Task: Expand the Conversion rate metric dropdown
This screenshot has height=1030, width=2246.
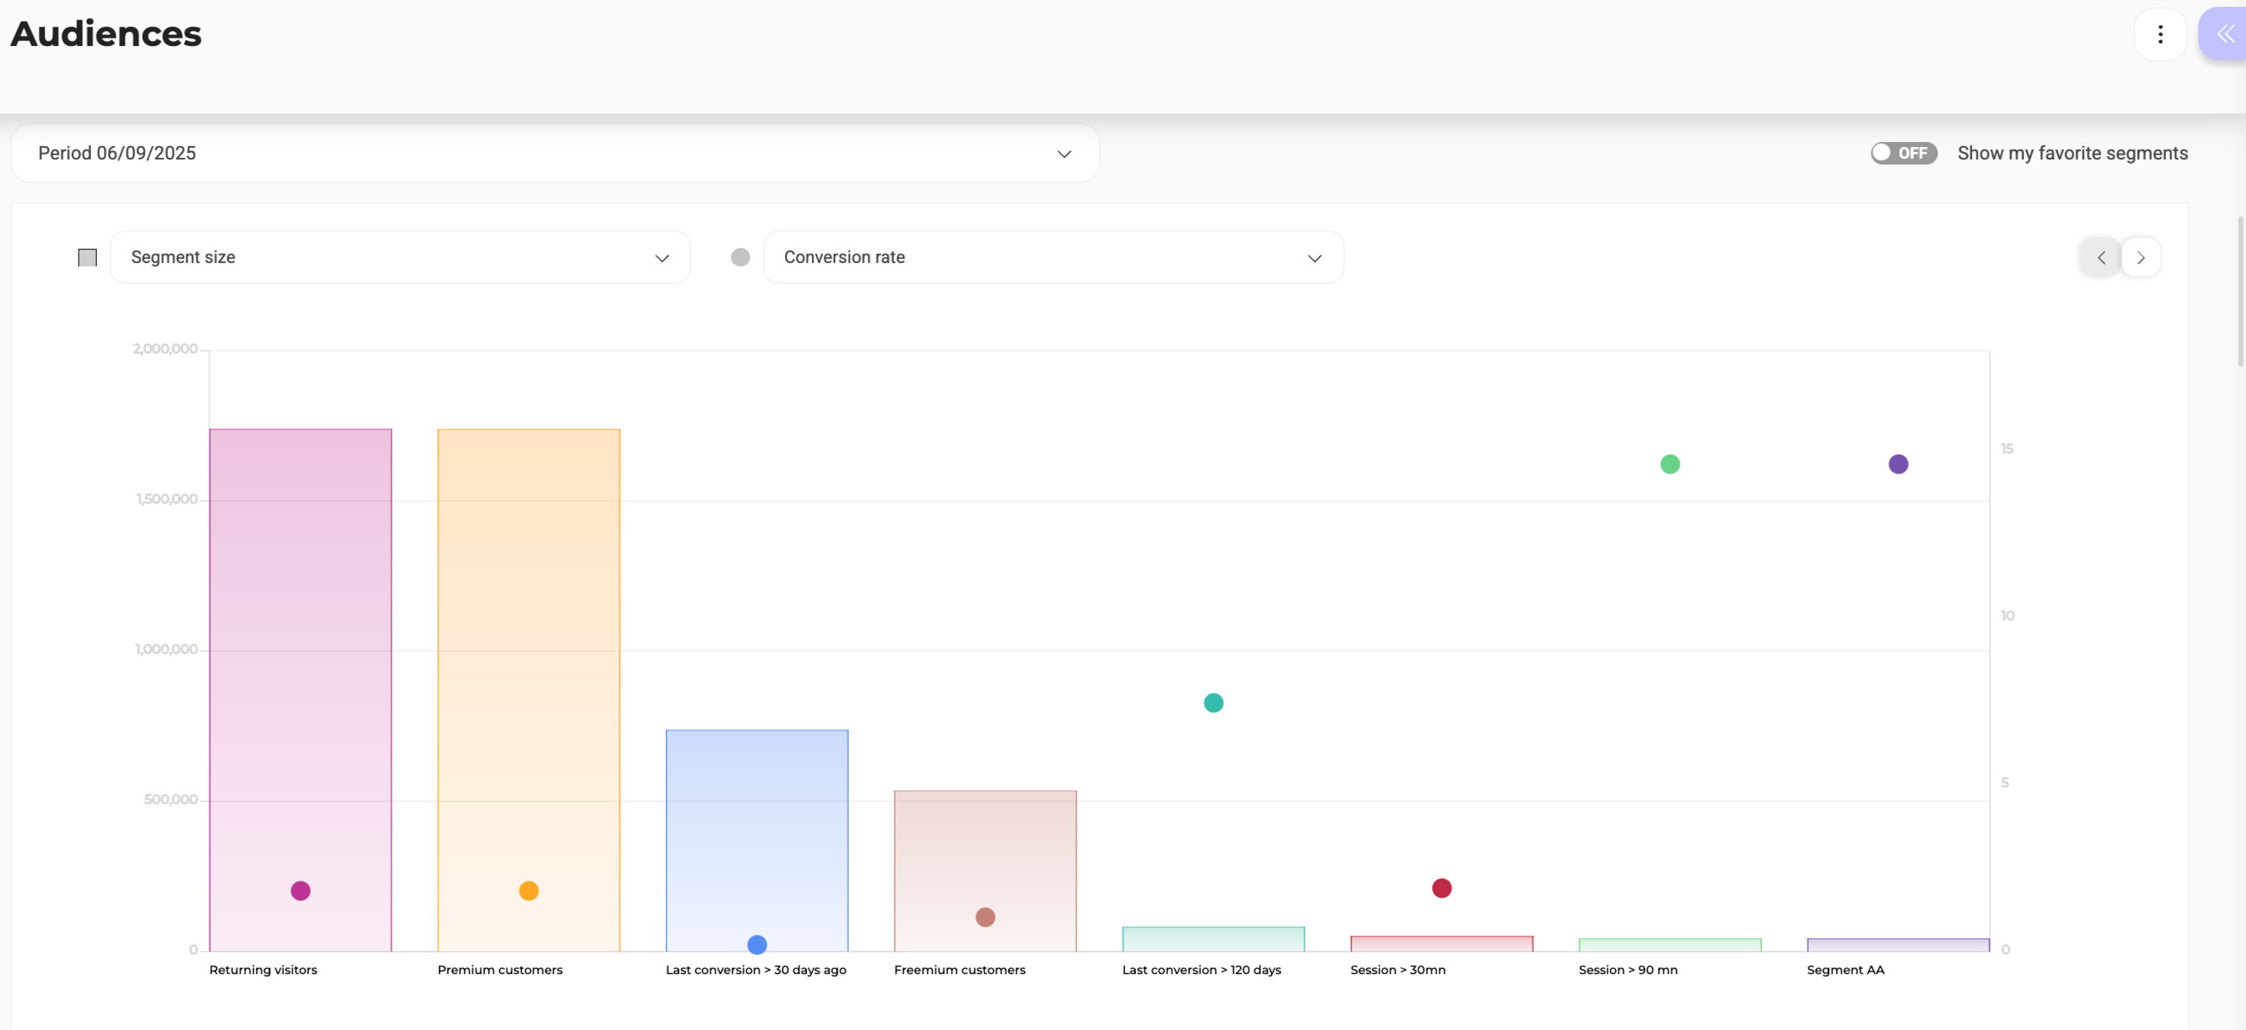Action: click(1053, 257)
